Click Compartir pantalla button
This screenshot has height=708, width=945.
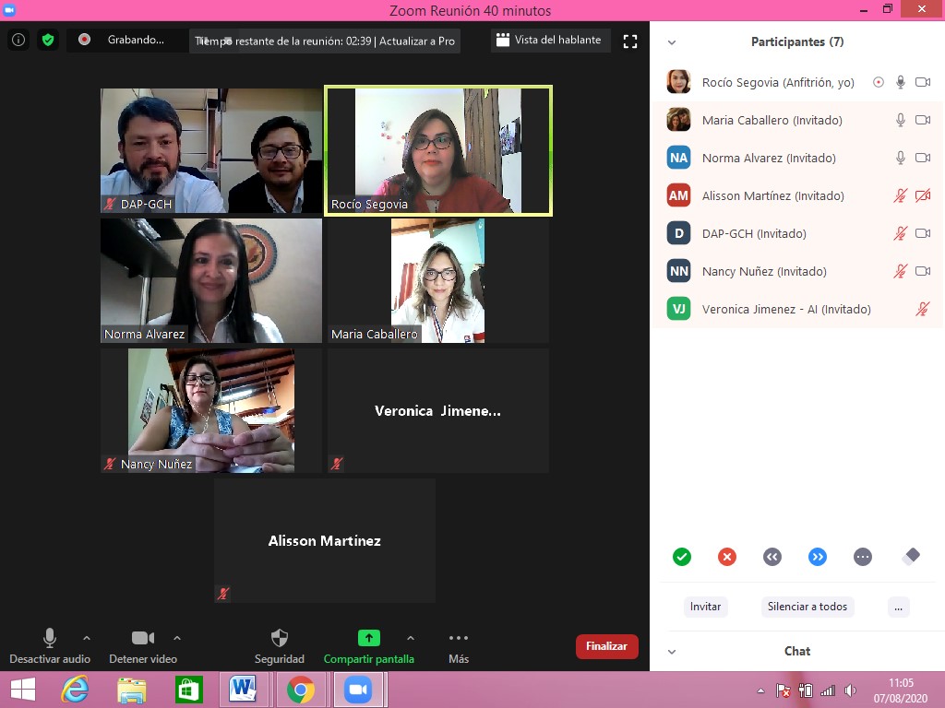pyautogui.click(x=369, y=646)
